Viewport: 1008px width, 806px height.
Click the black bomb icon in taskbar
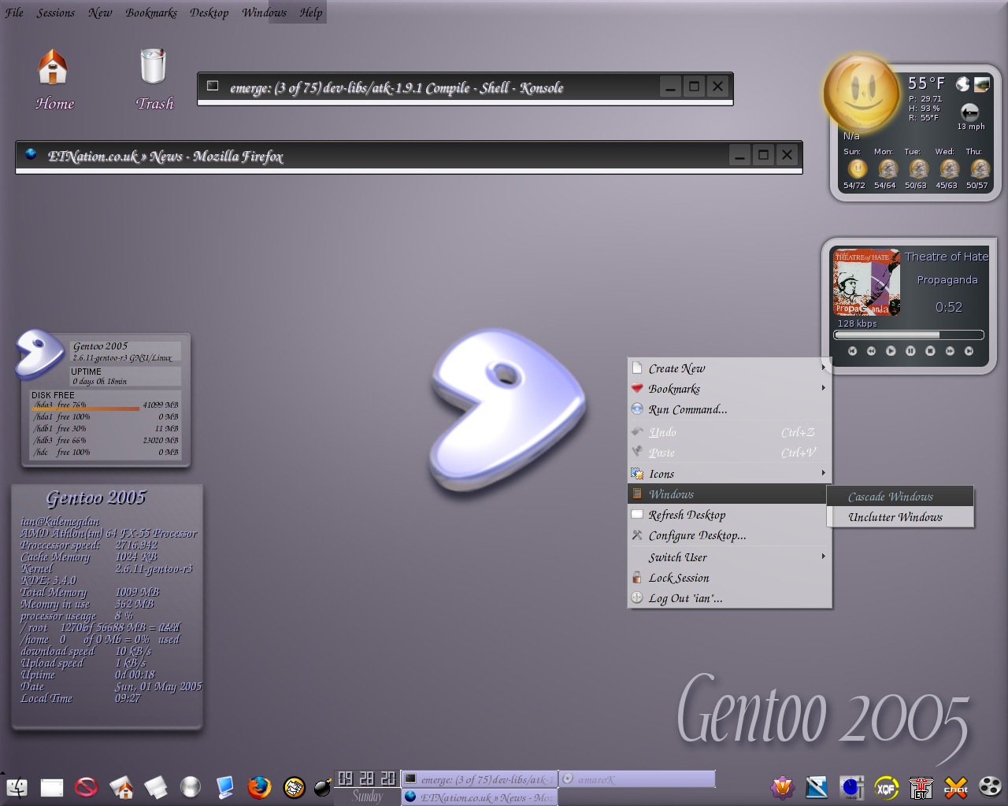323,787
